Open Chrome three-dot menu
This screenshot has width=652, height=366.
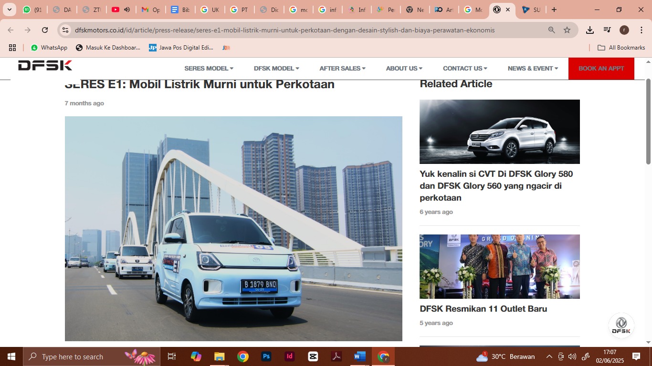coord(641,30)
